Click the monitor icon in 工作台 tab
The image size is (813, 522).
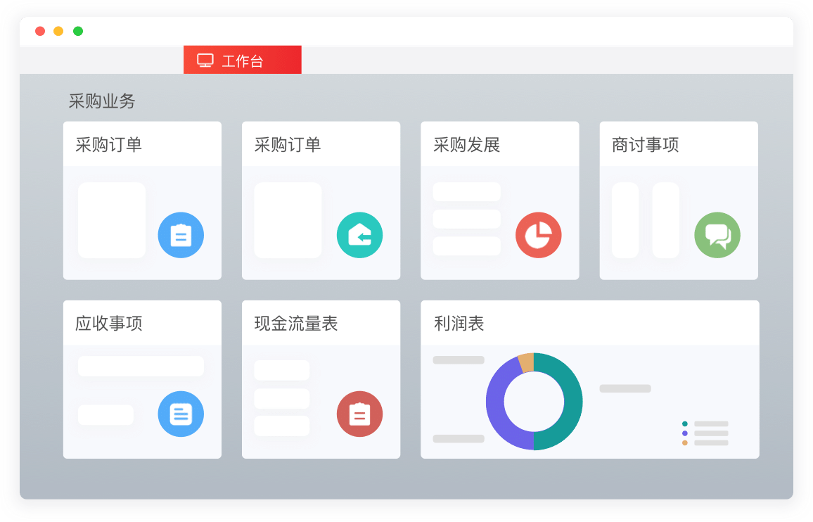tap(205, 61)
